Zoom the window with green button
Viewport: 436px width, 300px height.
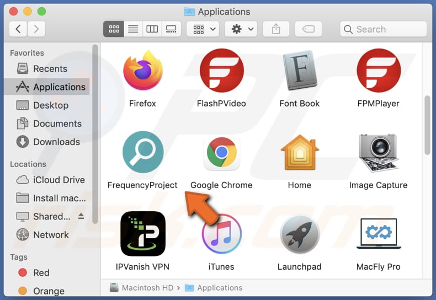42,12
